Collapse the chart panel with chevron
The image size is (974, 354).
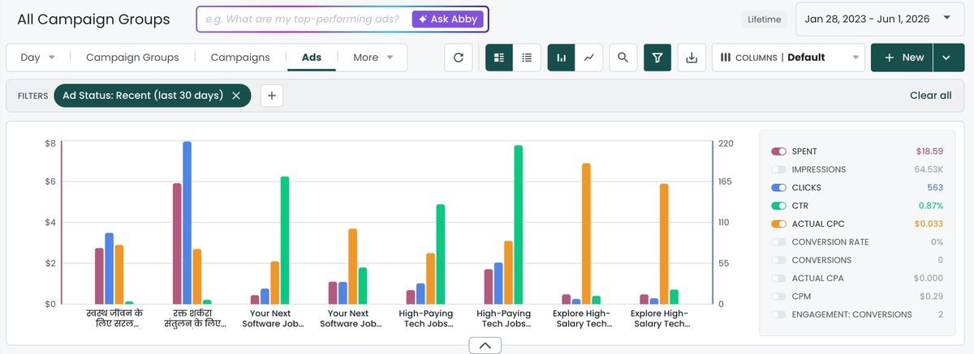click(x=485, y=346)
